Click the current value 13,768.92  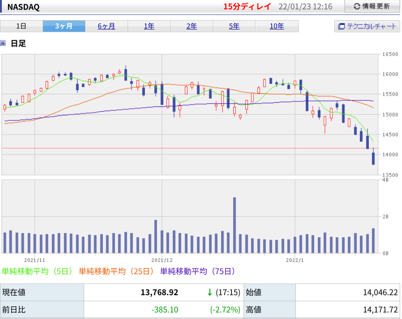point(159,292)
